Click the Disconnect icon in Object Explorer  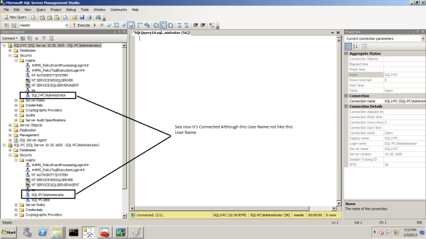(x=30, y=38)
